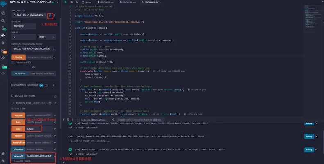This screenshot has width=324, height=164.
Task: Switch to the IERC4626.sol tab
Action: pos(105,2)
